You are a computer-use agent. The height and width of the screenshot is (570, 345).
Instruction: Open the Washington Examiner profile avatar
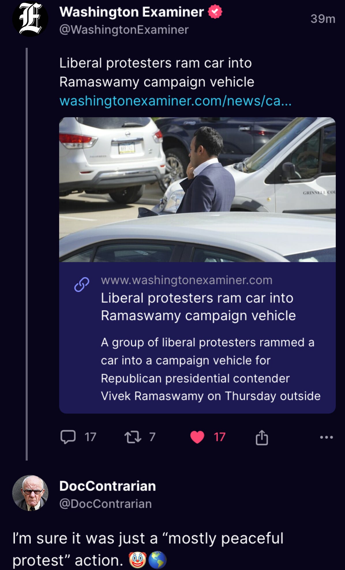pos(30,19)
